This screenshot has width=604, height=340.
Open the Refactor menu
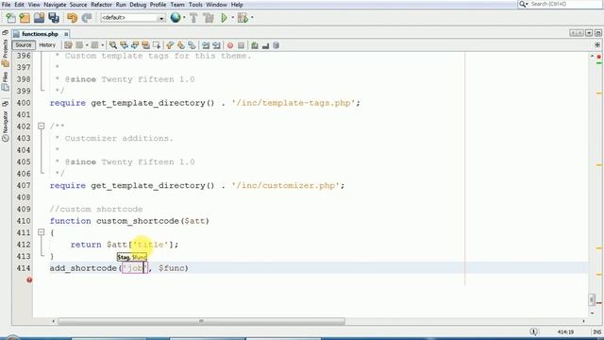pos(101,5)
